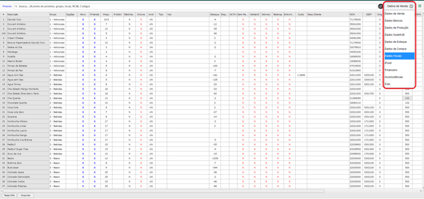Open the Dados de Venda view dropdown
This screenshot has width=424, height=199.
coord(400,6)
